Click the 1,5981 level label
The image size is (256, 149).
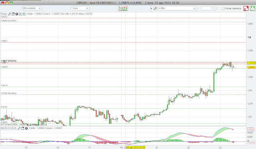[4, 41]
